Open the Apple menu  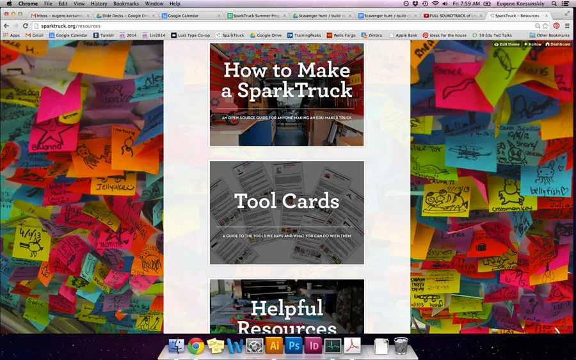click(9, 4)
